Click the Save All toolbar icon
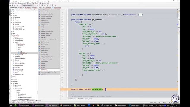The width and height of the screenshot is (190, 107). pyautogui.click(x=12, y=5)
